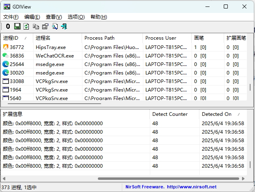
Task: Select VCPkgSrv.exe in row 33088
Action: (x=52, y=81)
